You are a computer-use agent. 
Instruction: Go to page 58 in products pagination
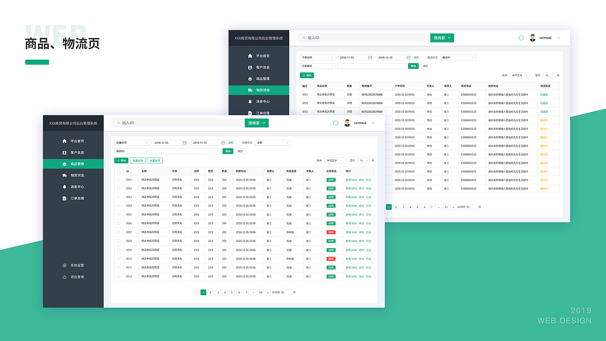pyautogui.click(x=260, y=292)
